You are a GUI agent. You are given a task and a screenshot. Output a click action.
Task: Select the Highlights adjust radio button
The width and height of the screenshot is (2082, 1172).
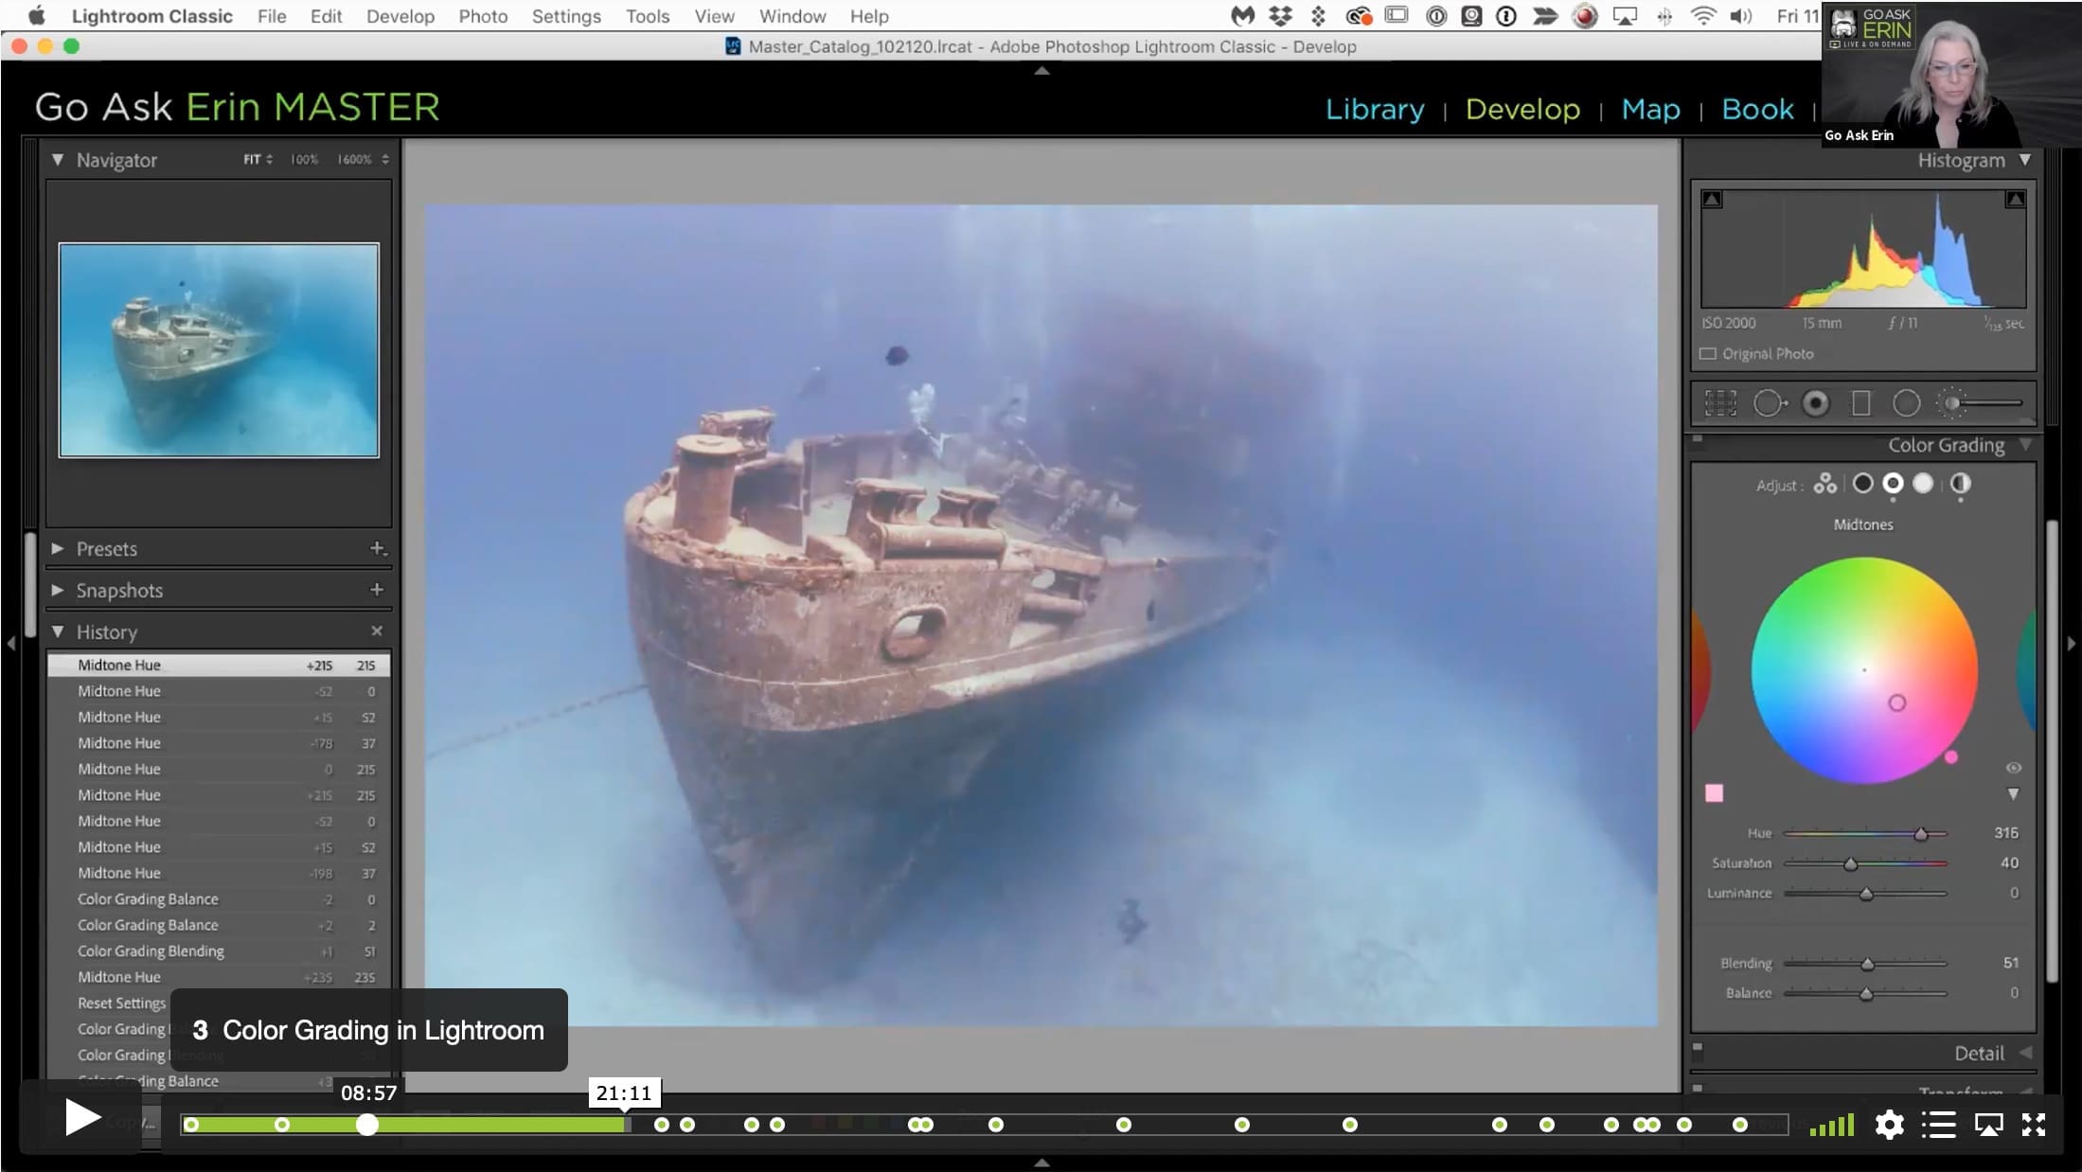point(1923,485)
